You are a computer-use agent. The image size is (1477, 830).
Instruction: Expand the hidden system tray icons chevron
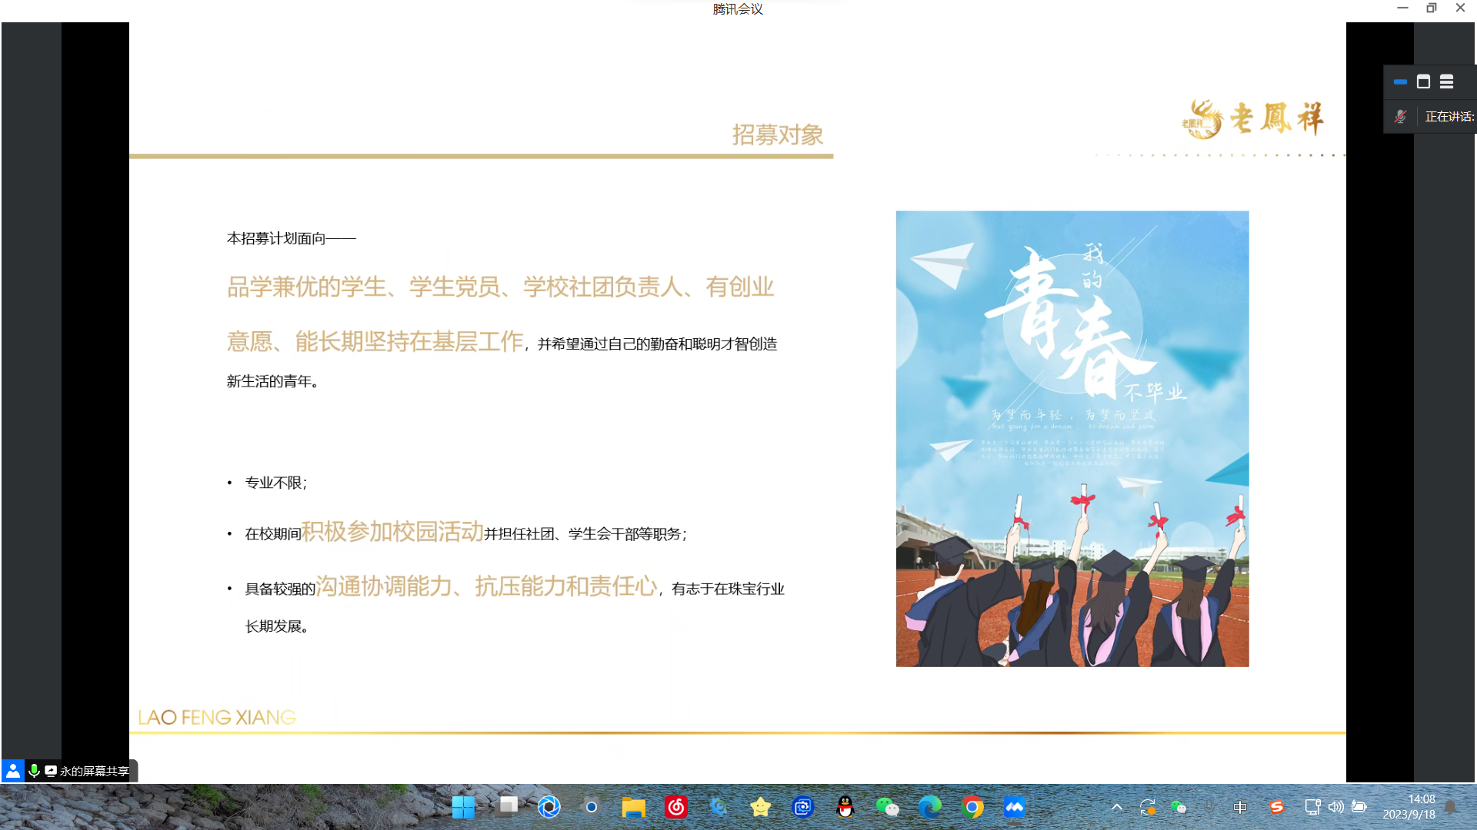(x=1116, y=807)
